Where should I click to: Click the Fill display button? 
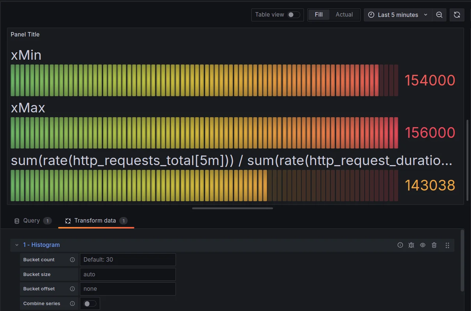pyautogui.click(x=319, y=15)
